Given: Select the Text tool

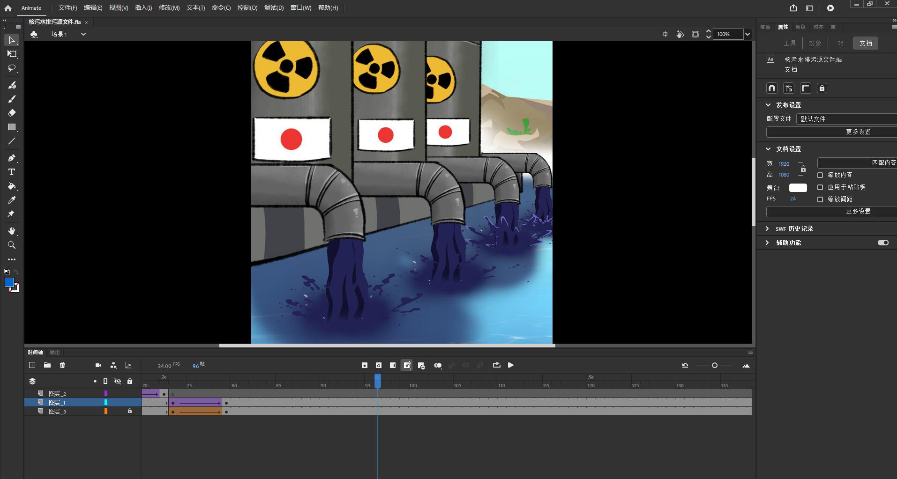Looking at the screenshot, I should 12,172.
